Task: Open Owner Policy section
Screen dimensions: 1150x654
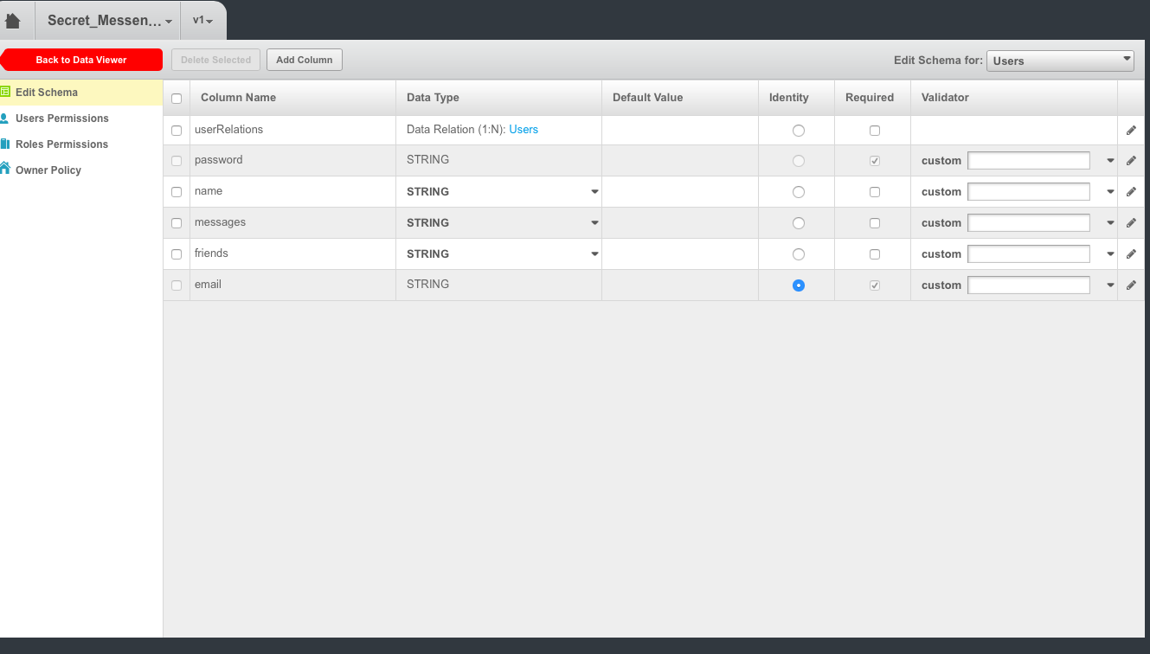Action: point(48,170)
